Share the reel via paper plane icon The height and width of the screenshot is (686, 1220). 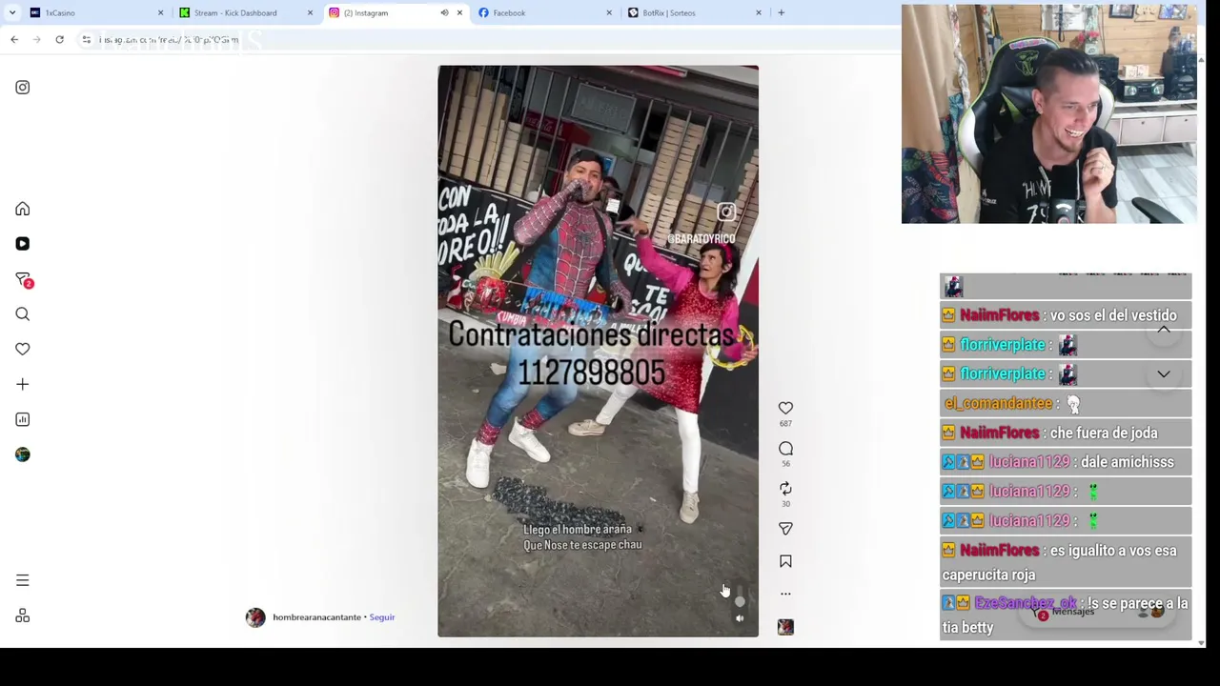785,529
